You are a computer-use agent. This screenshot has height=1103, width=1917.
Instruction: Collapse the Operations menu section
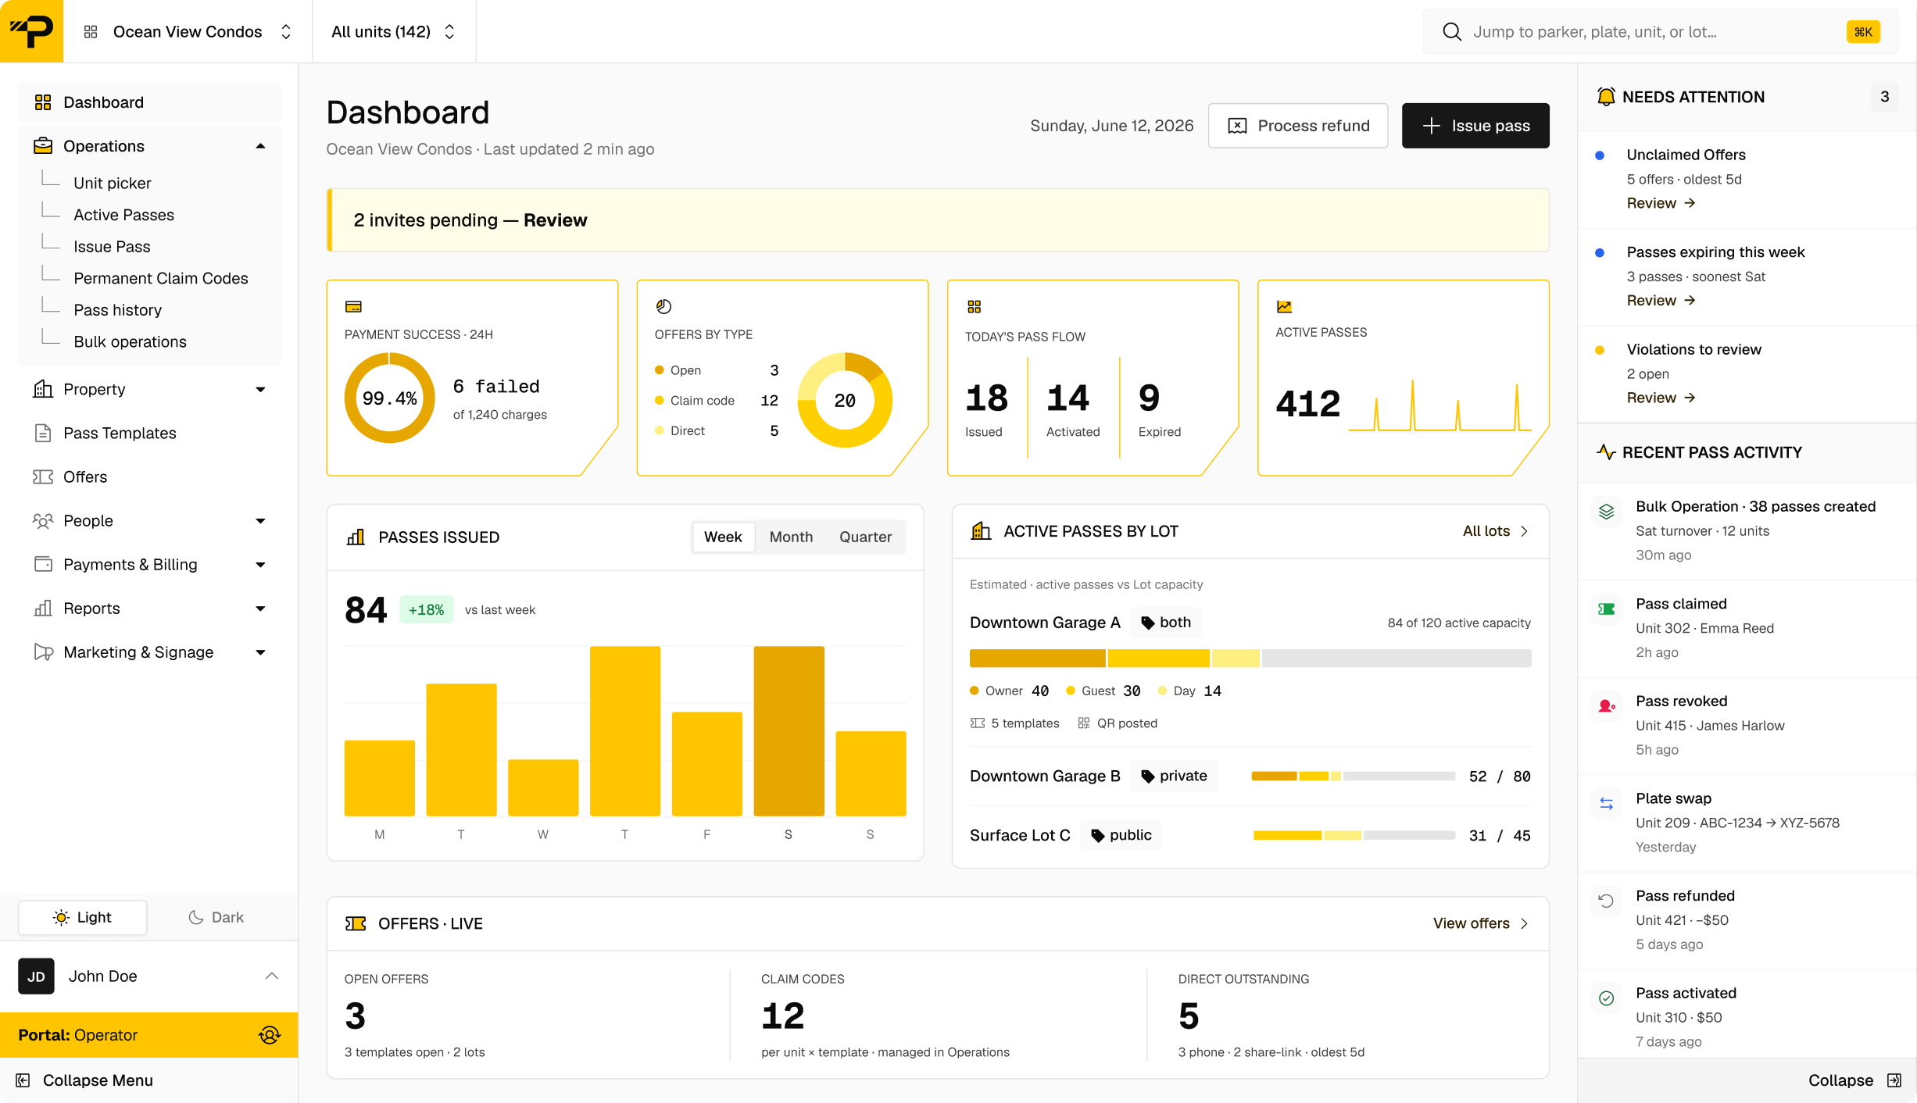pyautogui.click(x=260, y=146)
